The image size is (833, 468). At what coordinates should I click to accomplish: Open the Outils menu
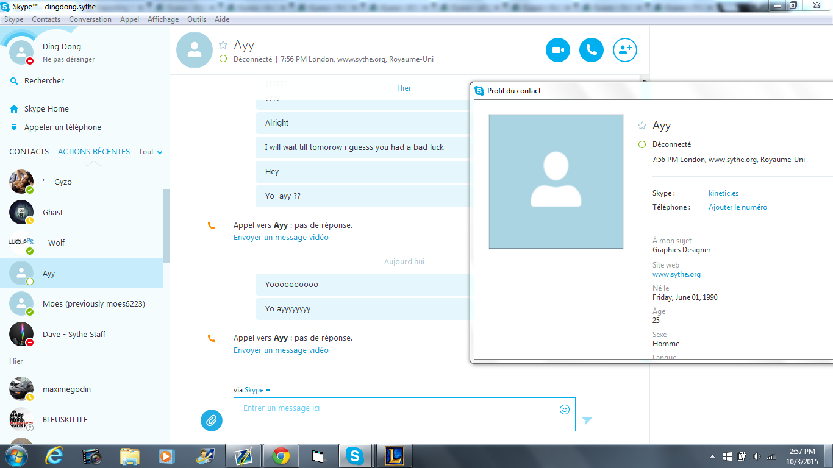[197, 19]
